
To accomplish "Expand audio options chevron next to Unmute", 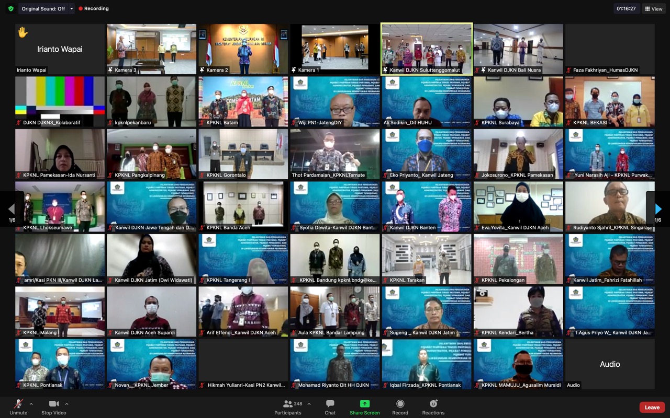I will (31, 404).
